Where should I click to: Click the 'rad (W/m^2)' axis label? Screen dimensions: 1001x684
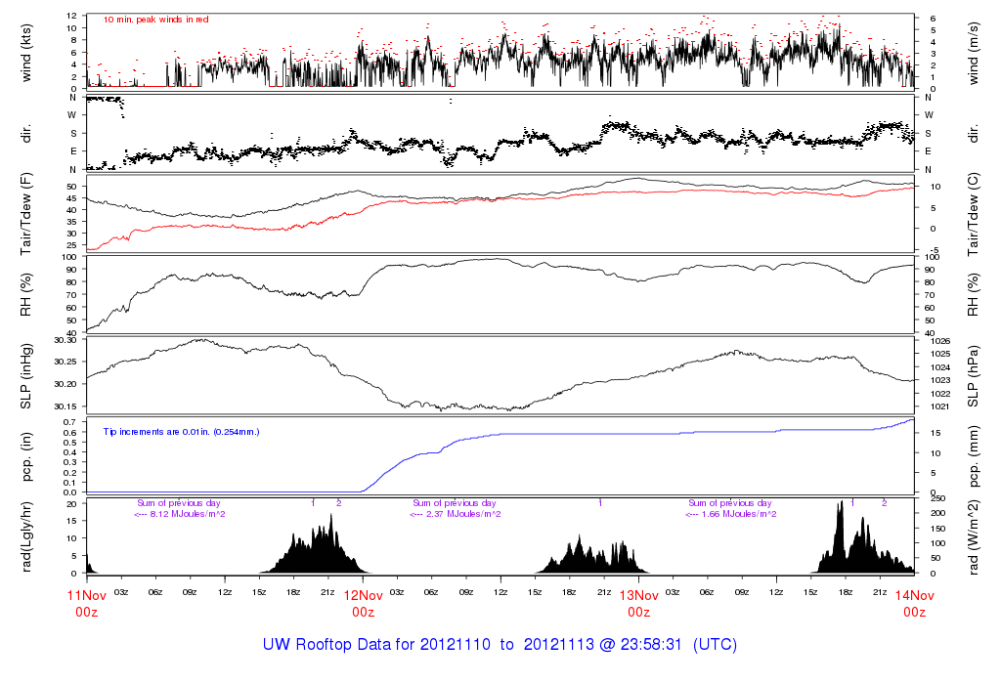pos(975,535)
